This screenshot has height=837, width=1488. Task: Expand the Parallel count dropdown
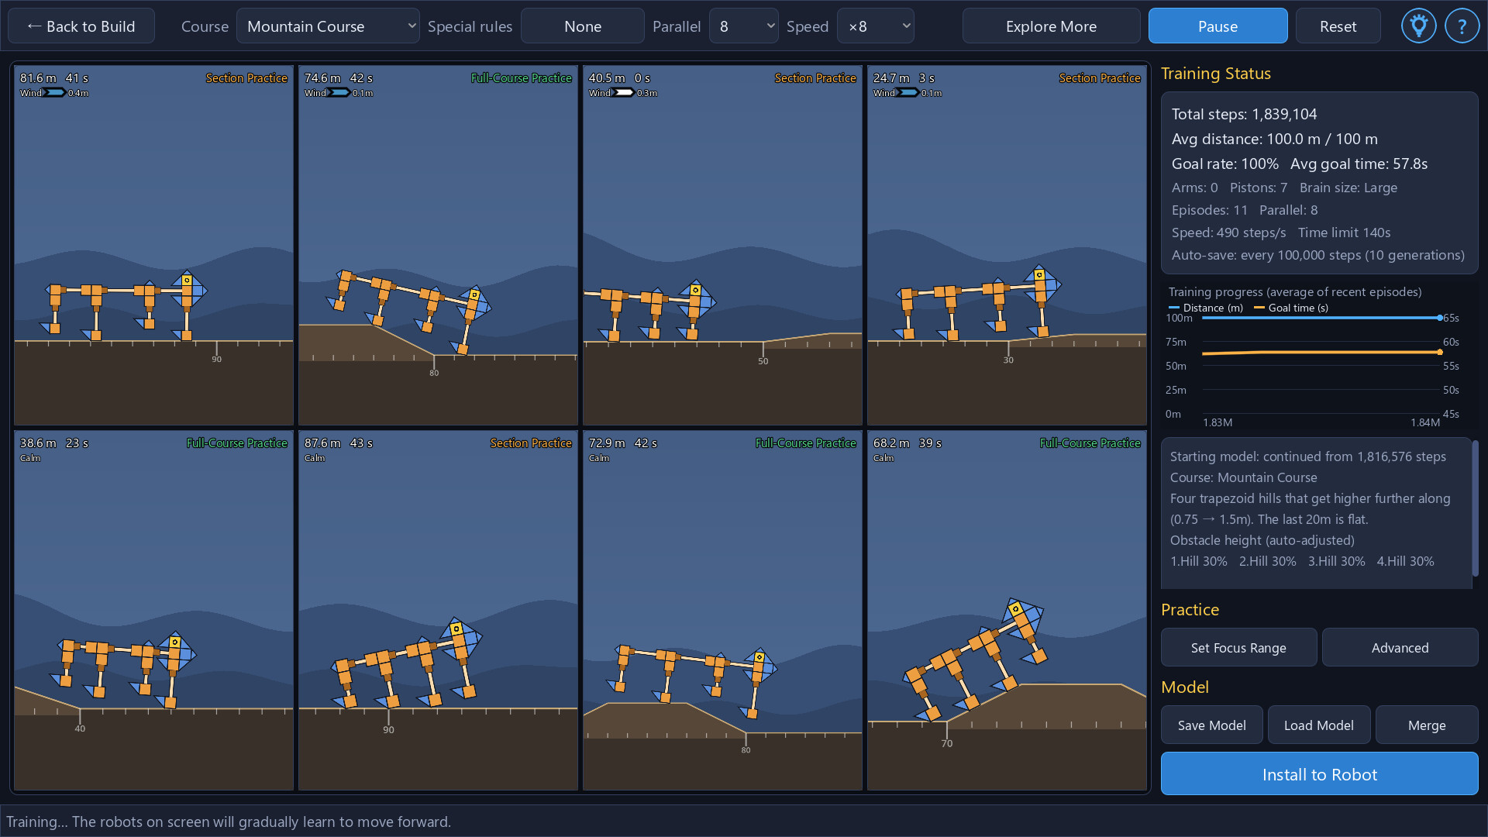(744, 26)
